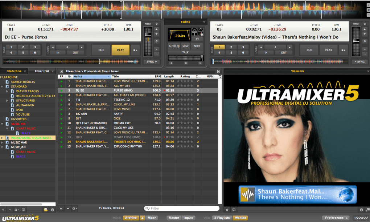370x222 pixels.
Task: Collapse the MUSIC JAN node
Action: point(2,147)
